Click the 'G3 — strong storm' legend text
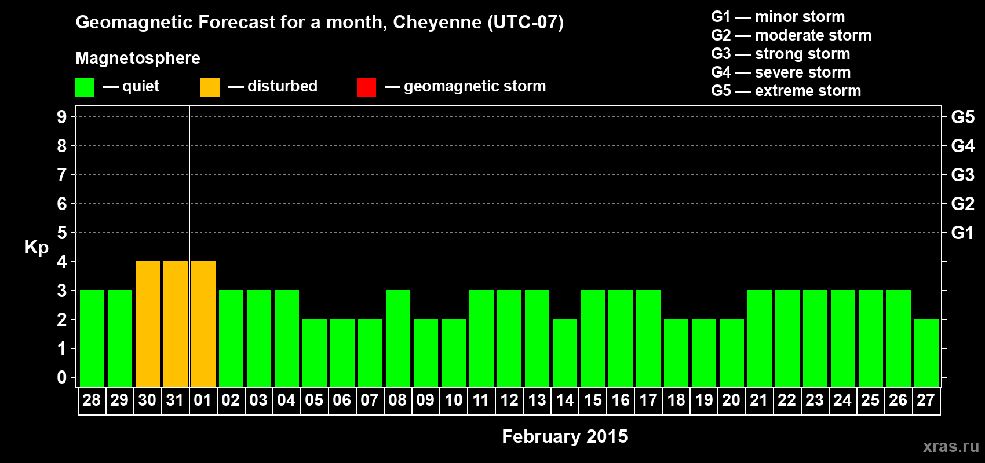 (x=781, y=54)
